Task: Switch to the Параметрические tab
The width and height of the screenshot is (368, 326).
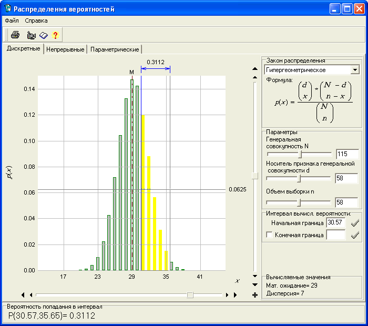Action: click(x=115, y=49)
